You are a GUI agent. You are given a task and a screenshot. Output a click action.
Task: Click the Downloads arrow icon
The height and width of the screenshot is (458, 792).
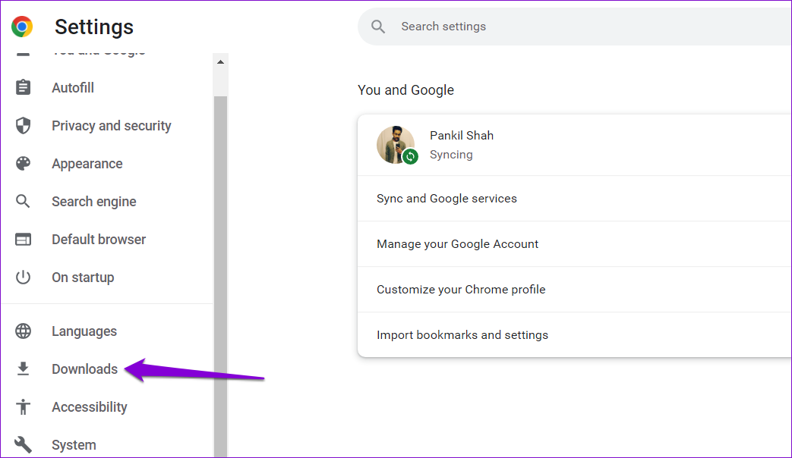point(23,369)
